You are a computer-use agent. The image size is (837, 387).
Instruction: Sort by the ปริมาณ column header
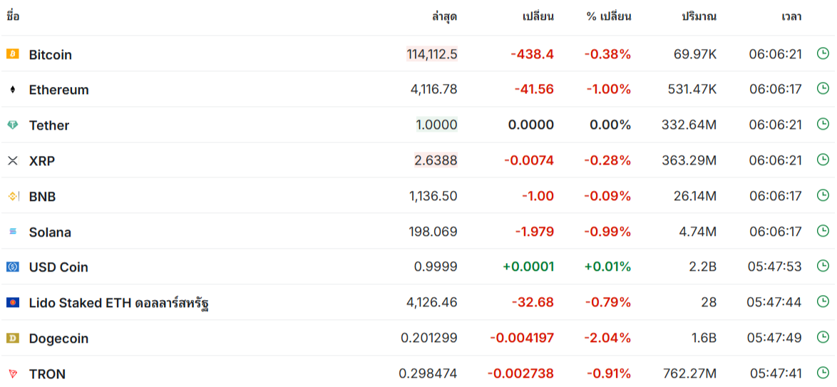pyautogui.click(x=699, y=16)
